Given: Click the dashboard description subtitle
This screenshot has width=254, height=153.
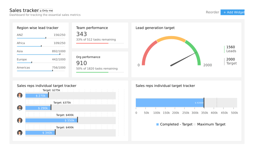Looking at the screenshot, I should click(45, 15).
